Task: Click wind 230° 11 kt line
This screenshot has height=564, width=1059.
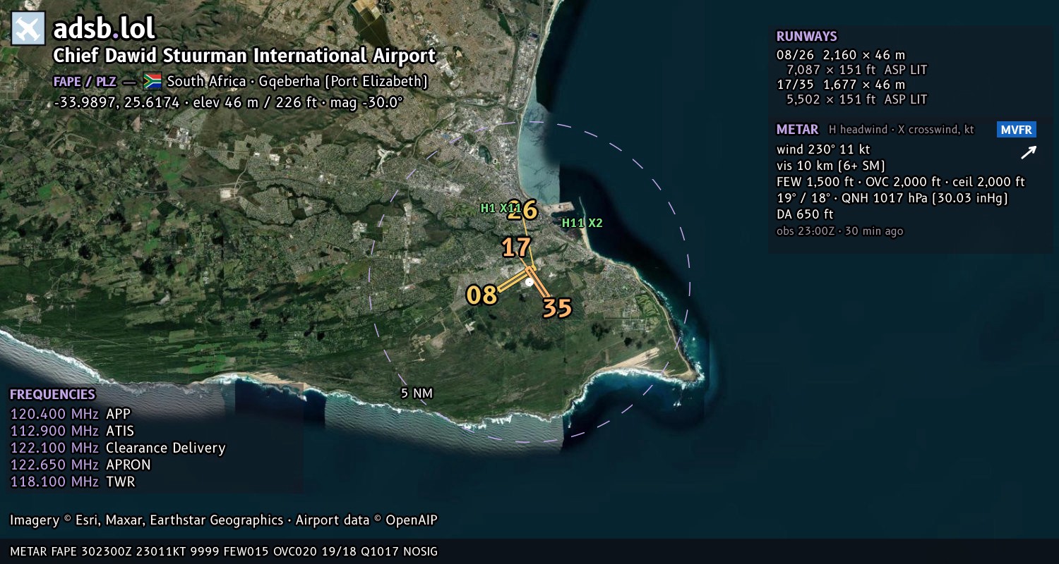Action: 823,149
